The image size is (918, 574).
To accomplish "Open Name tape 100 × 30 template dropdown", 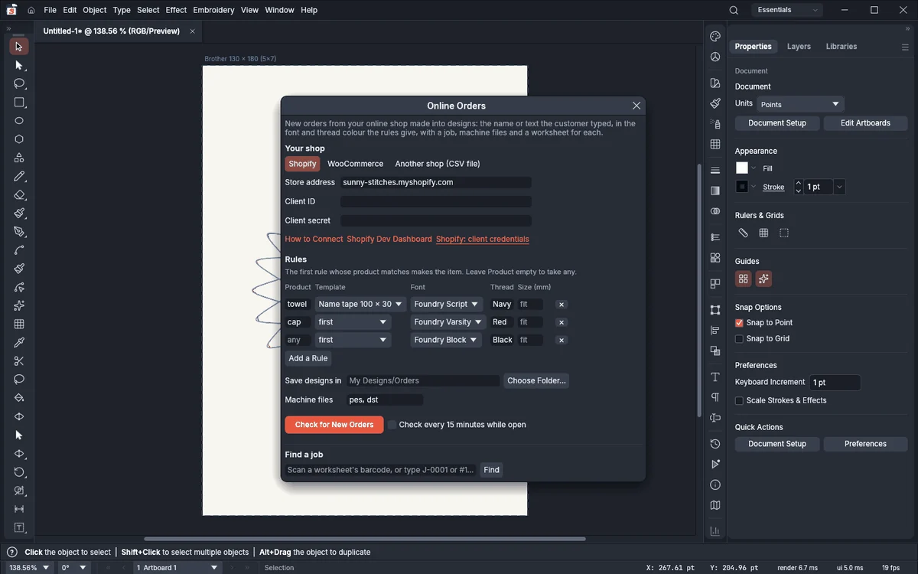I will [361, 305].
